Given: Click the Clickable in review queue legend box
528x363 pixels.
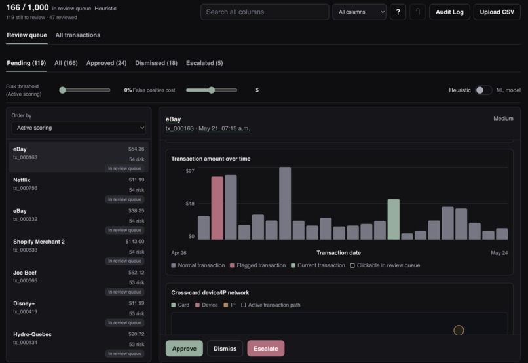Looking at the screenshot, I should (352, 265).
